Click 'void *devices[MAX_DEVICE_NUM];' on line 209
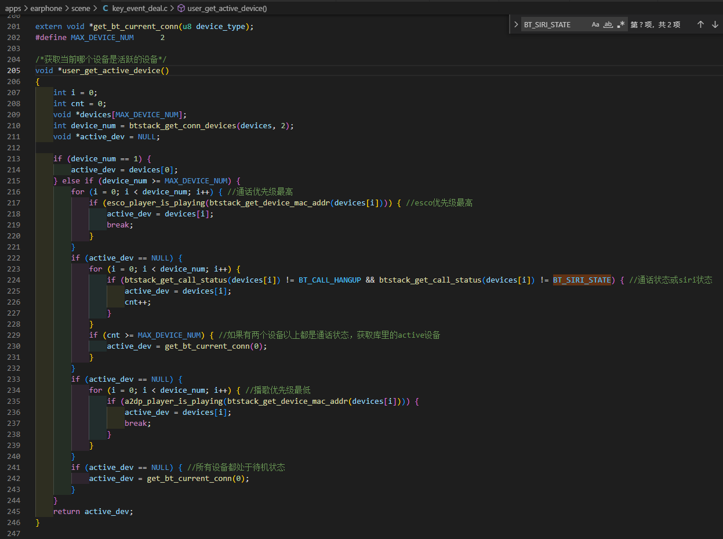This screenshot has width=723, height=539. tap(120, 114)
